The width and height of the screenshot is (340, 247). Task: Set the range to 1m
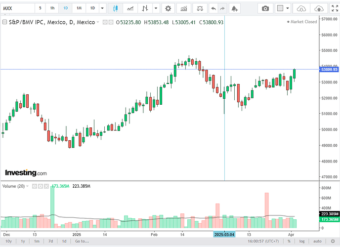pyautogui.click(x=37, y=241)
